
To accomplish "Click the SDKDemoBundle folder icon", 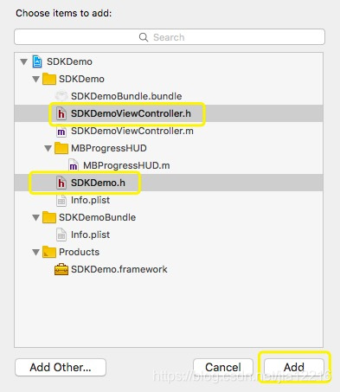I will coord(49,217).
